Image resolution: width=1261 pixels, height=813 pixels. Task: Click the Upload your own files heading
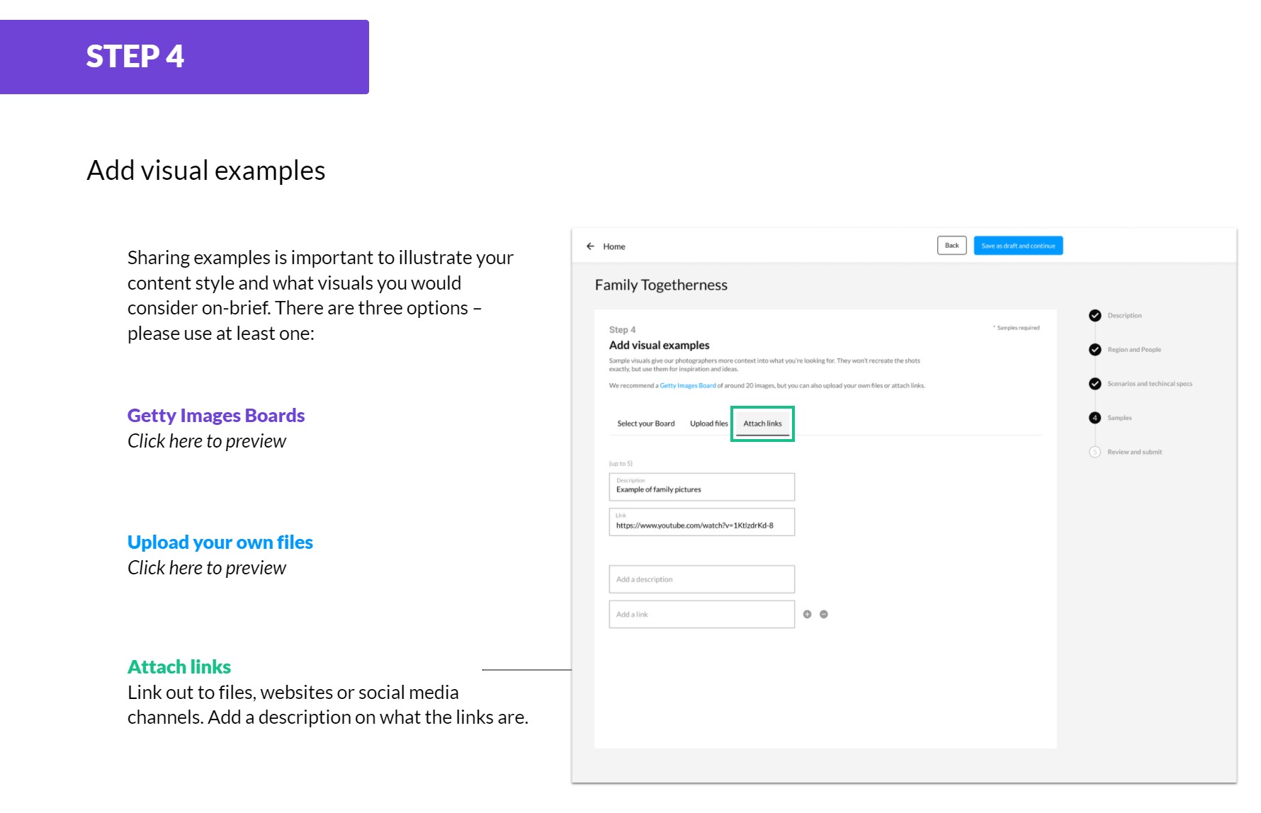[220, 542]
